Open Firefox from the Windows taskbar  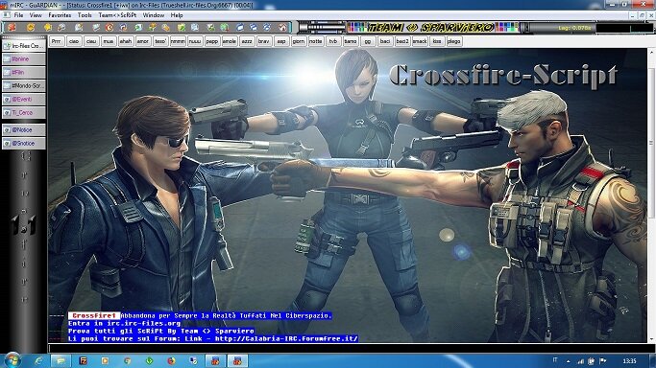point(171,361)
